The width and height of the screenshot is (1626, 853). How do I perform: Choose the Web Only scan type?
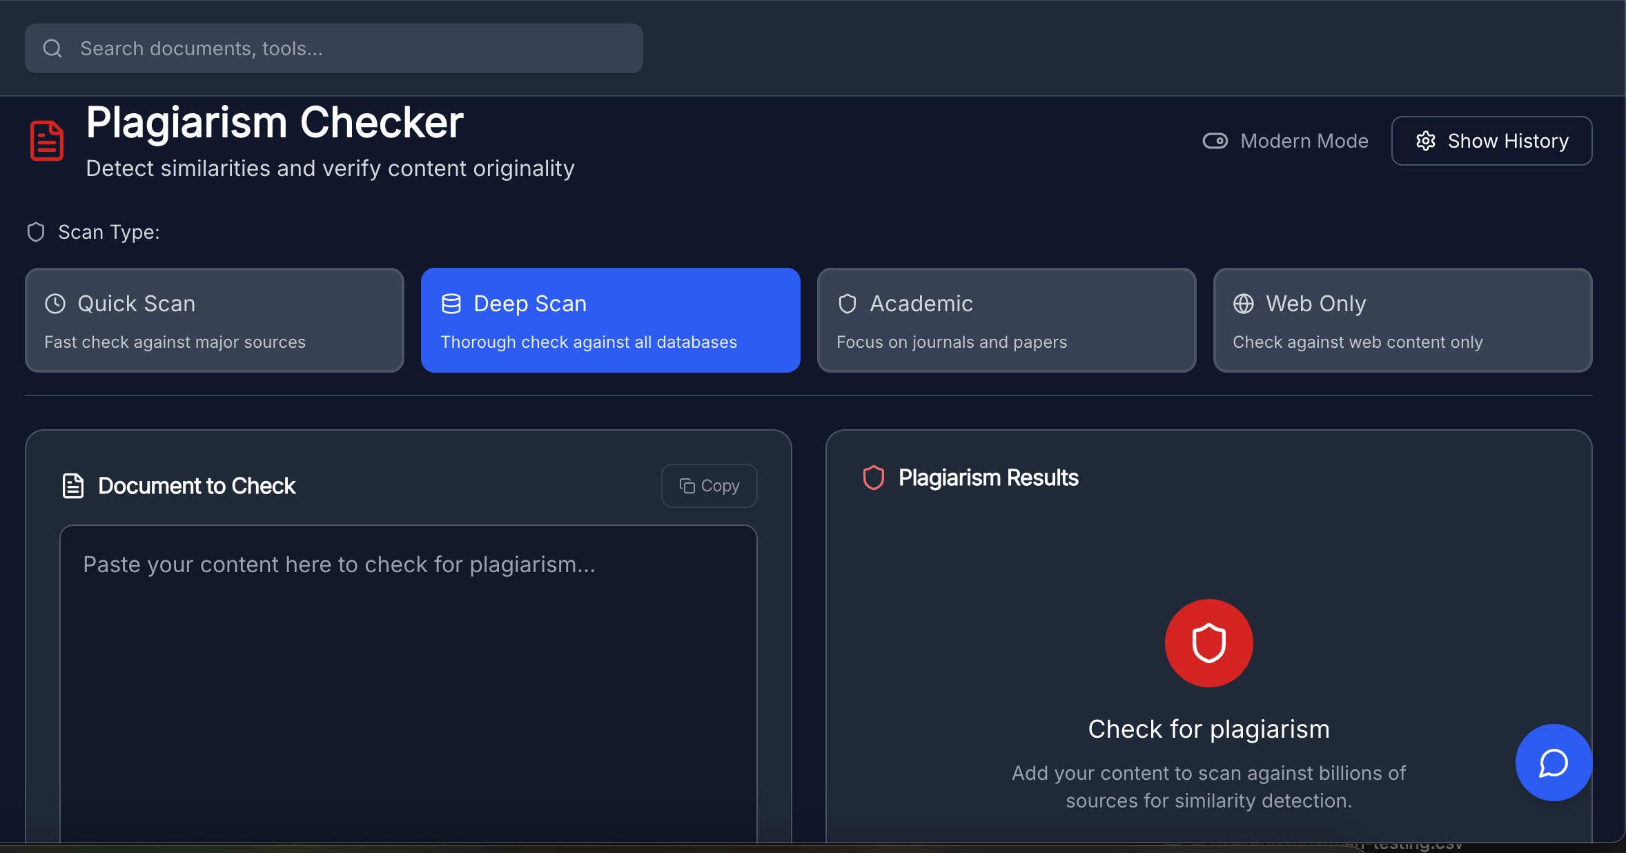[x=1403, y=320]
